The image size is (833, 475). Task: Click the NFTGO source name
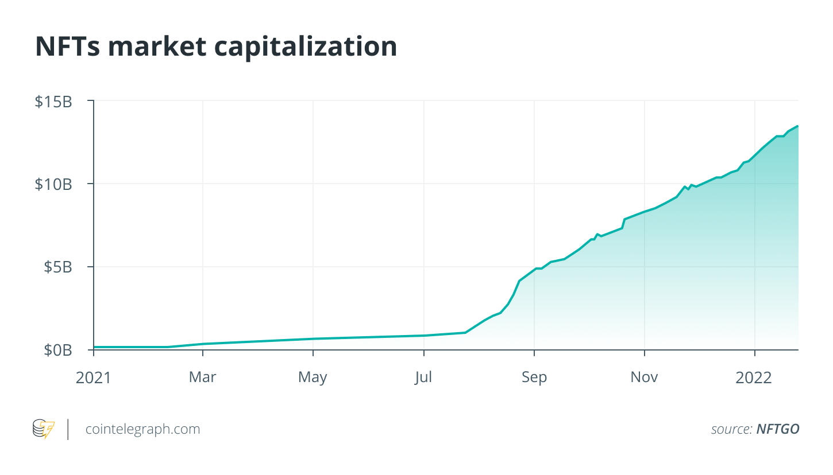coord(778,429)
